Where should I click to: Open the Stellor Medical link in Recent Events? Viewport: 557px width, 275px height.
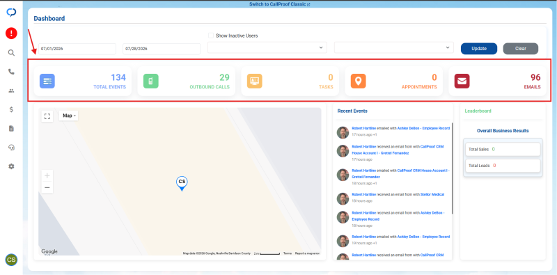(432, 194)
